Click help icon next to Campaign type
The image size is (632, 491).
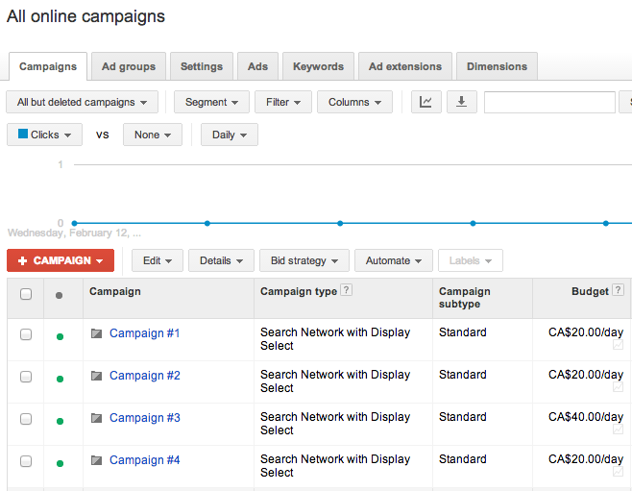point(347,291)
